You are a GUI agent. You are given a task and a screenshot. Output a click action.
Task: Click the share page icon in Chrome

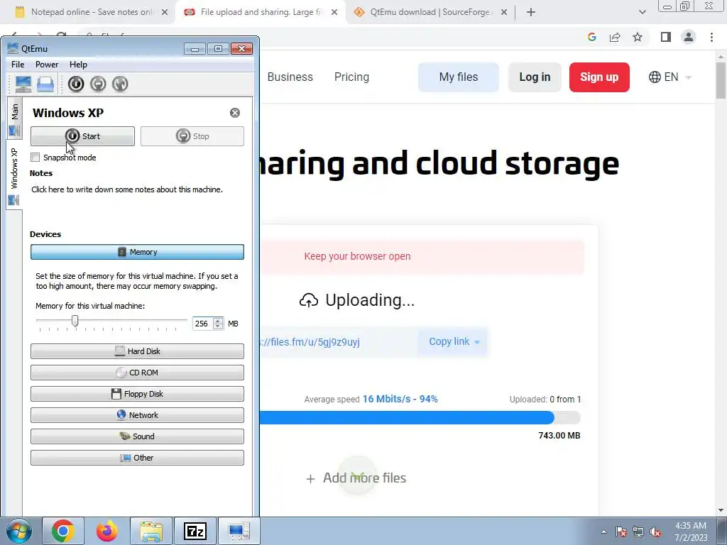(615, 37)
